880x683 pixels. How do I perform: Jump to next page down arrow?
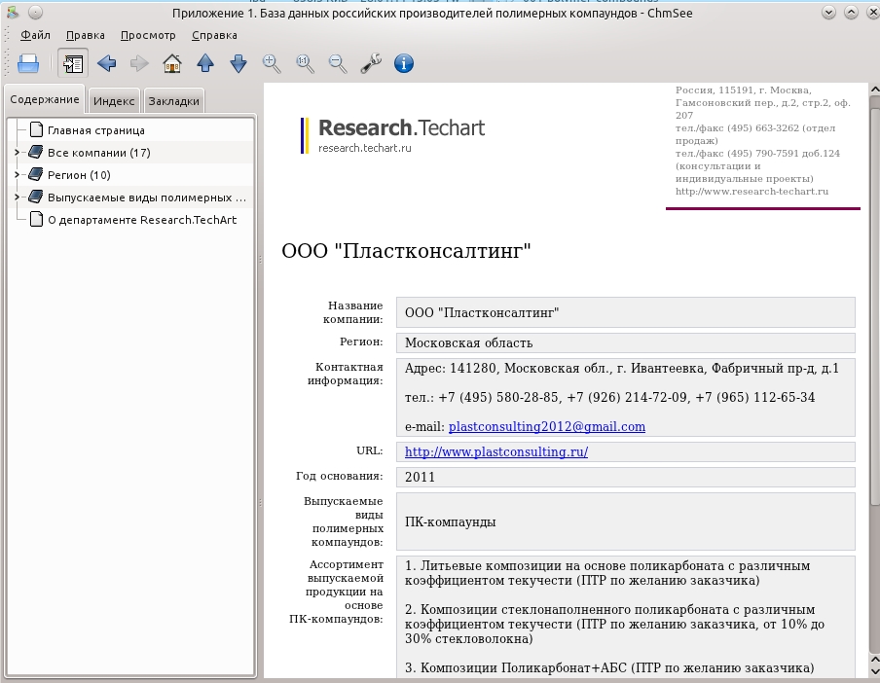[238, 63]
